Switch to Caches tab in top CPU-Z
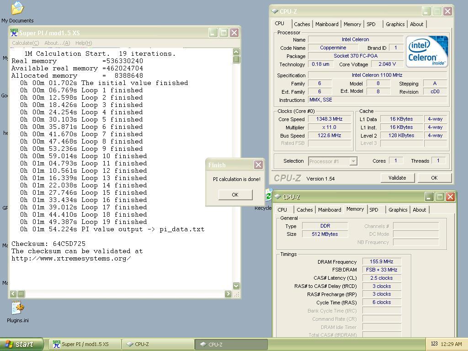 tap(302, 24)
